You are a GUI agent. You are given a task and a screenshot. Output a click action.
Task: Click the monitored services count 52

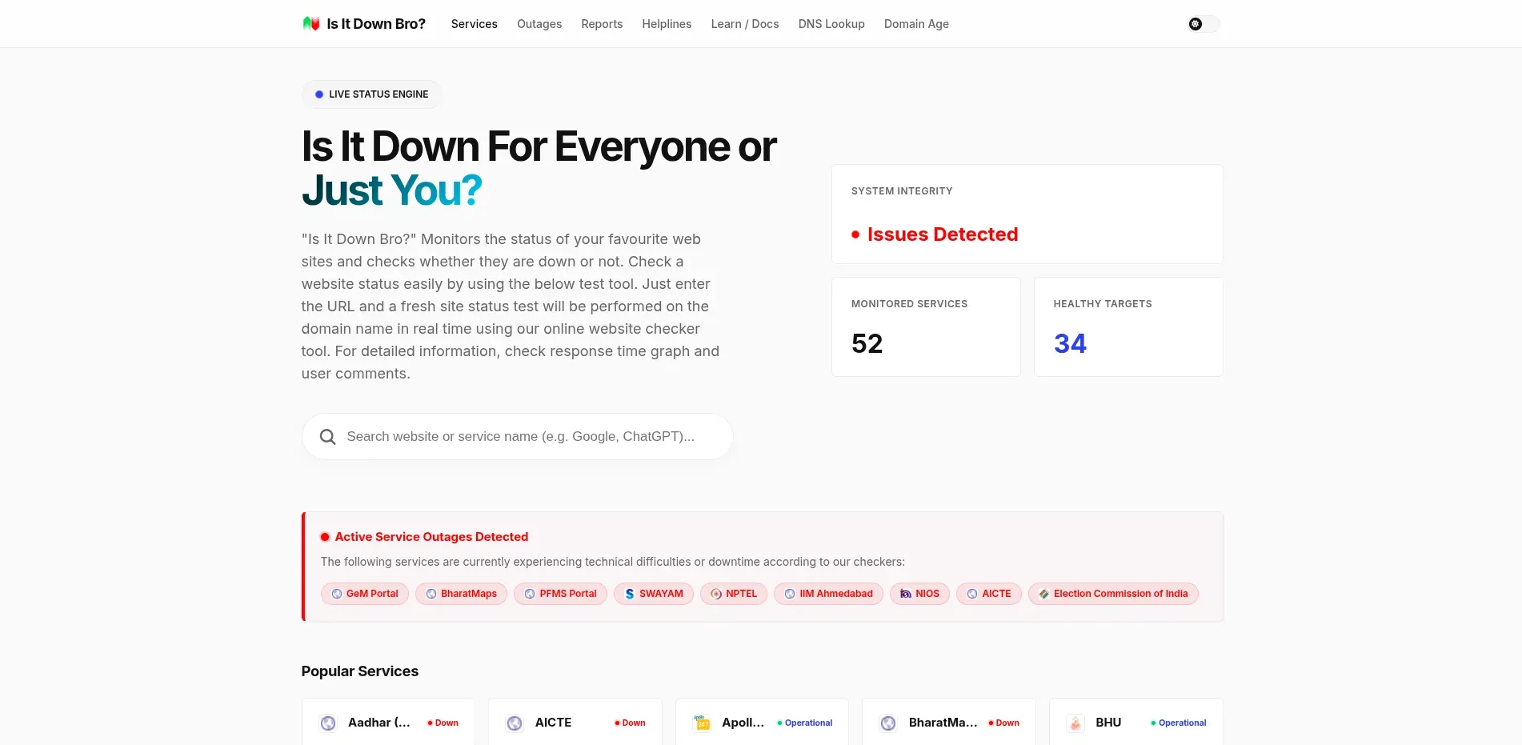867,343
